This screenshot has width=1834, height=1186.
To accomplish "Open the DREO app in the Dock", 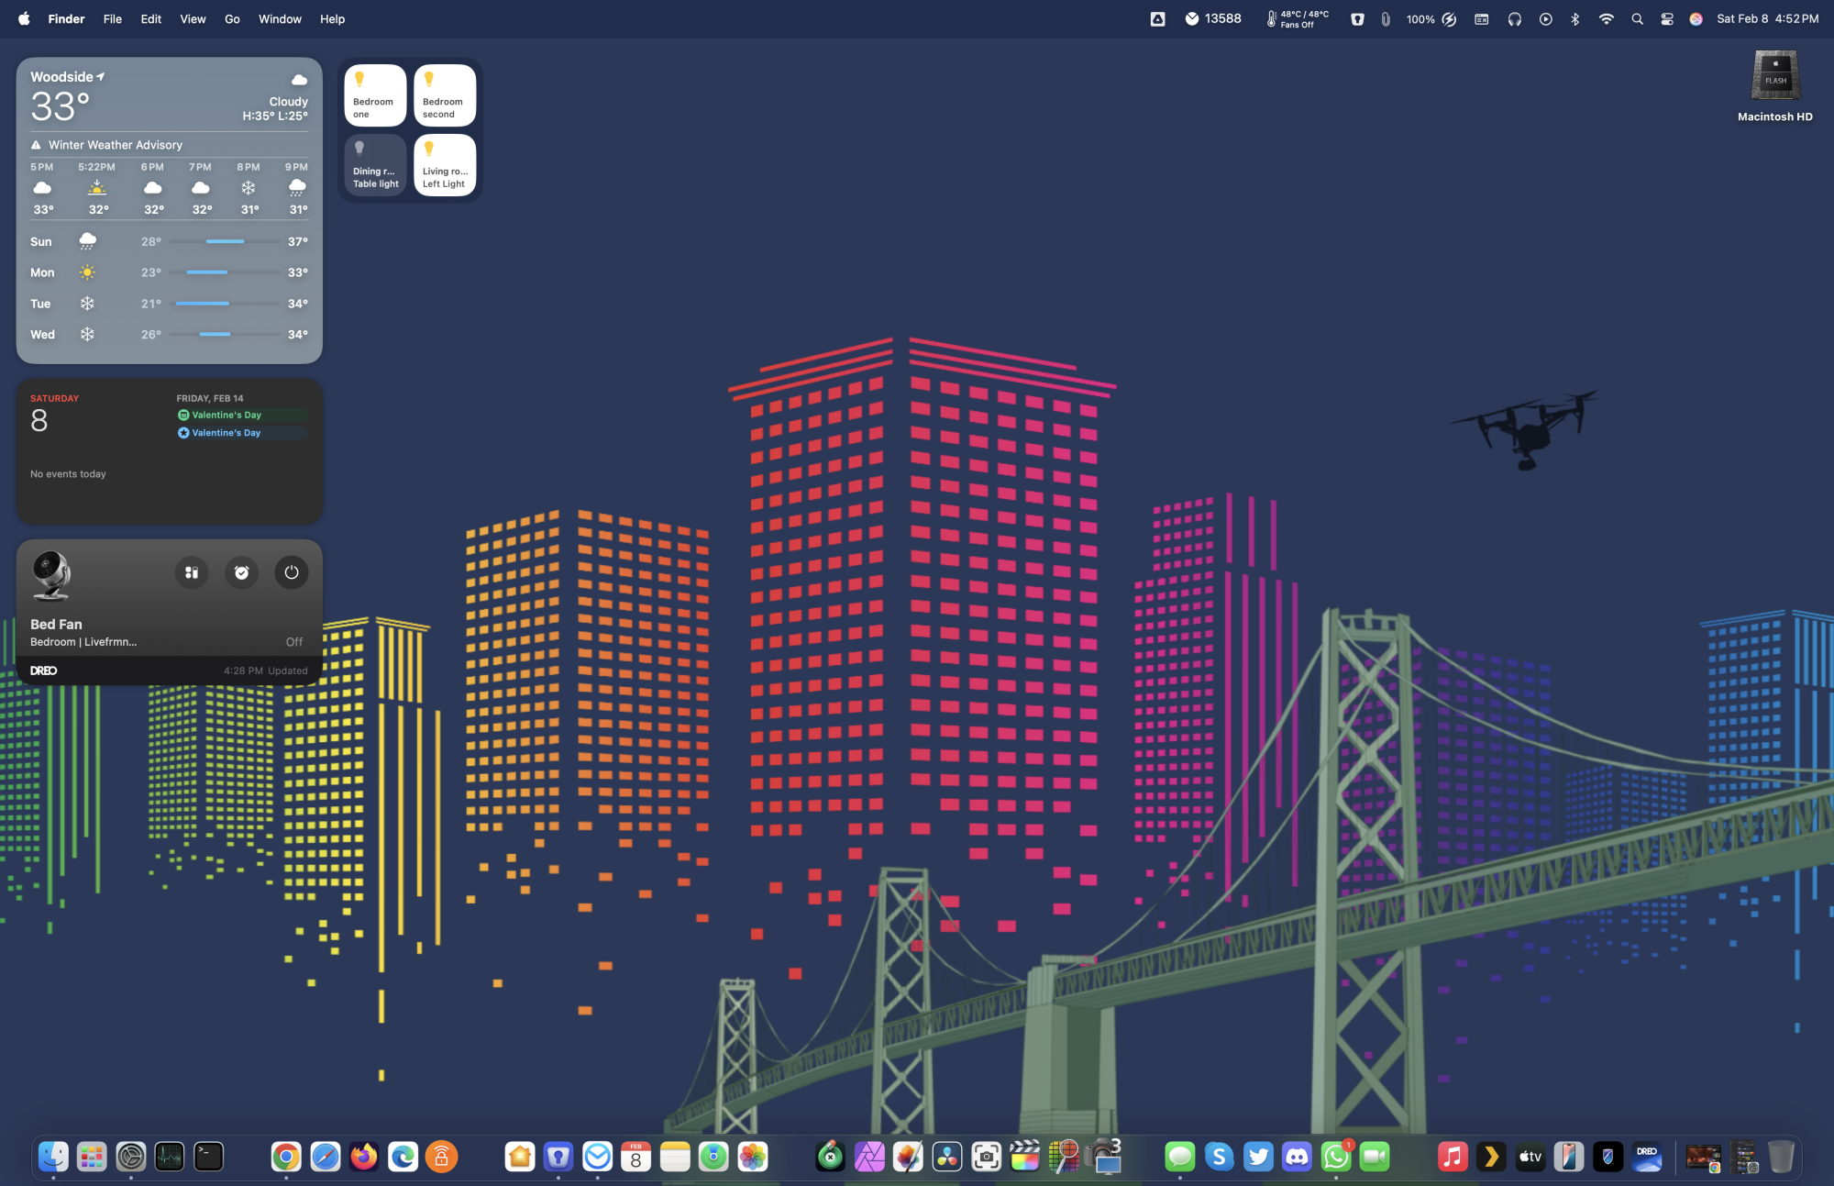I will pyautogui.click(x=1648, y=1157).
